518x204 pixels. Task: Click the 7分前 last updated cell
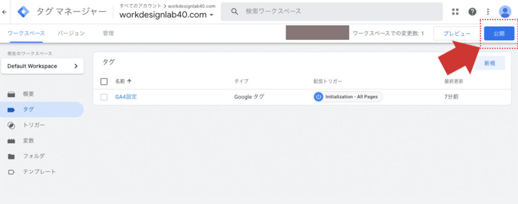(x=451, y=97)
